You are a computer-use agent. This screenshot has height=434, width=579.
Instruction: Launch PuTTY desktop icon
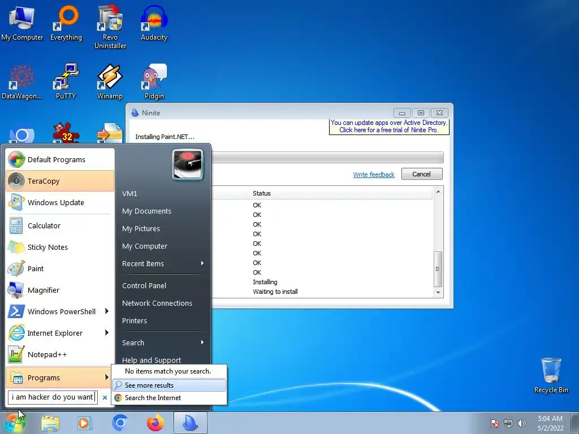click(66, 82)
